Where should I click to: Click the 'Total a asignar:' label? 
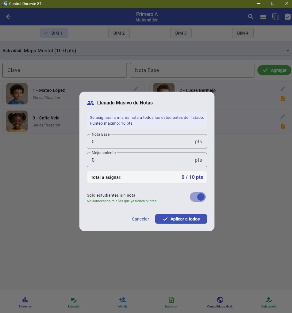[x=106, y=177]
